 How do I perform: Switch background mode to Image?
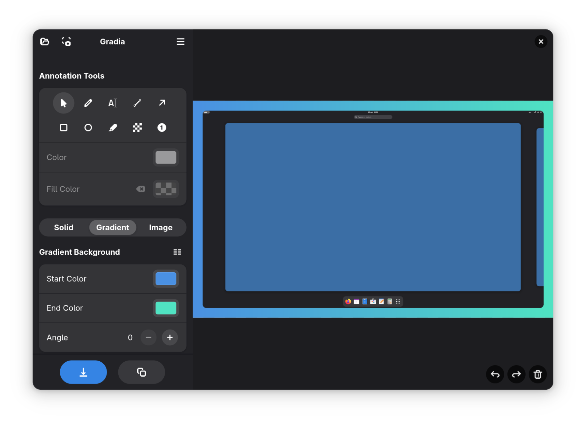(161, 227)
